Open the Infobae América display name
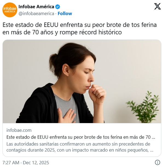The image size is (163, 167). pos(36,7)
